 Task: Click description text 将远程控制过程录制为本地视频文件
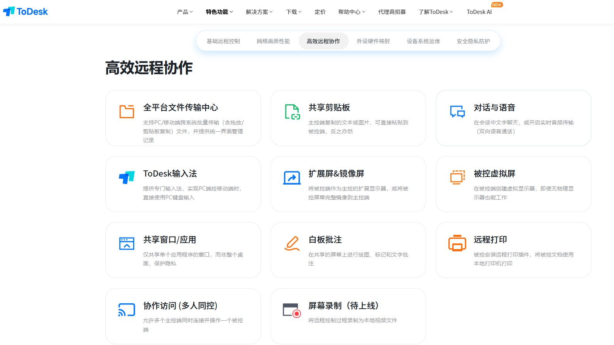pos(353,320)
